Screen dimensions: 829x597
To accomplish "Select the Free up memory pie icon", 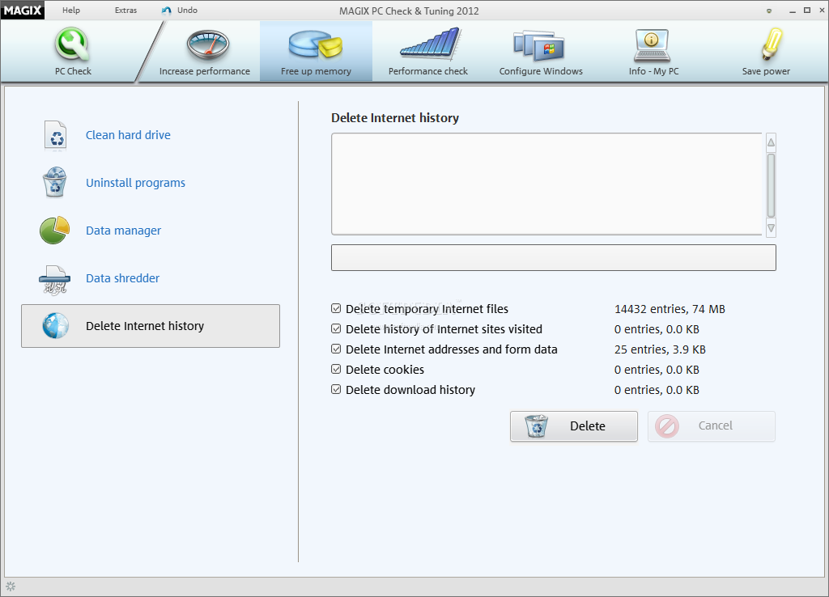I will (x=316, y=44).
